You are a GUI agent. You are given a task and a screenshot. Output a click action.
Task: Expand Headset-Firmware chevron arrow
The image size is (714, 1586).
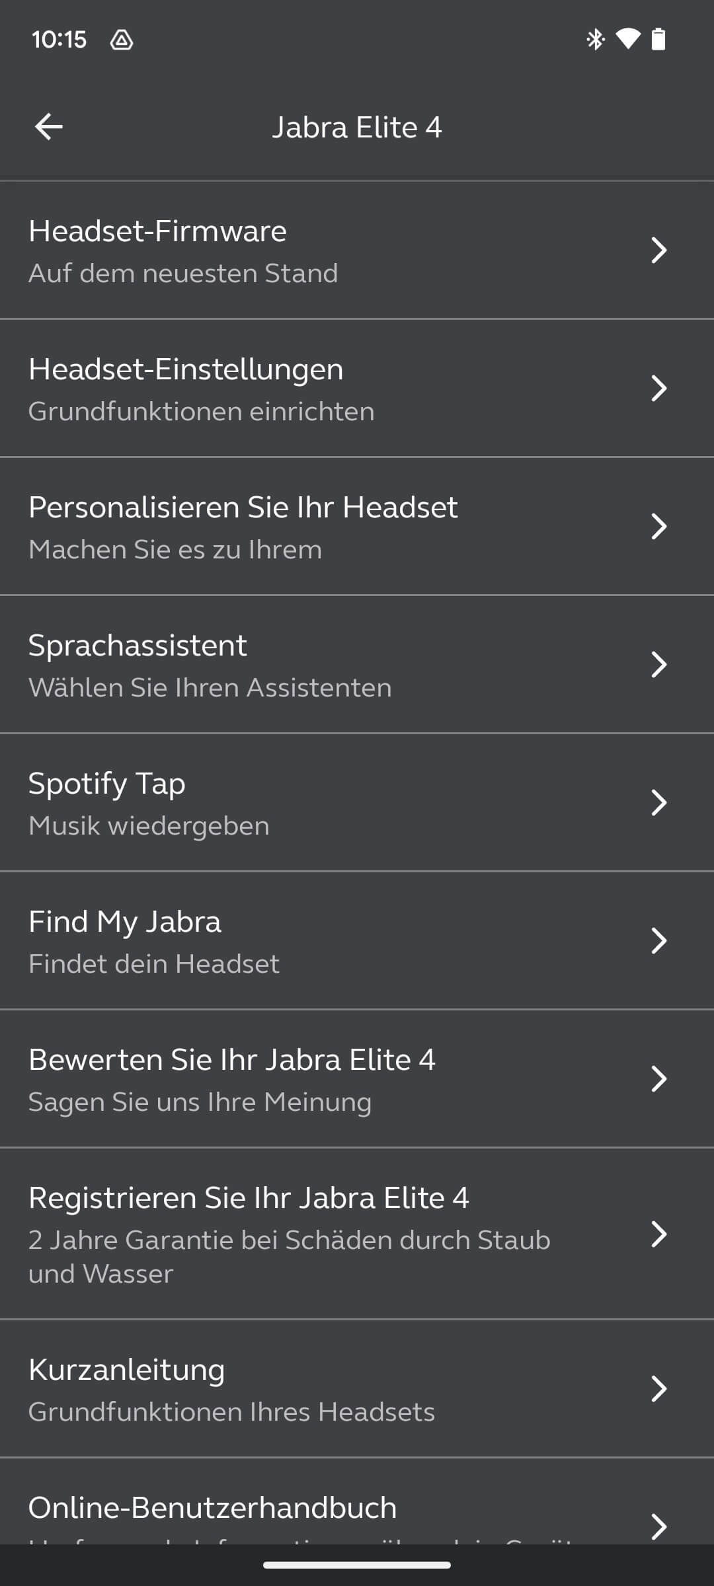(x=658, y=250)
